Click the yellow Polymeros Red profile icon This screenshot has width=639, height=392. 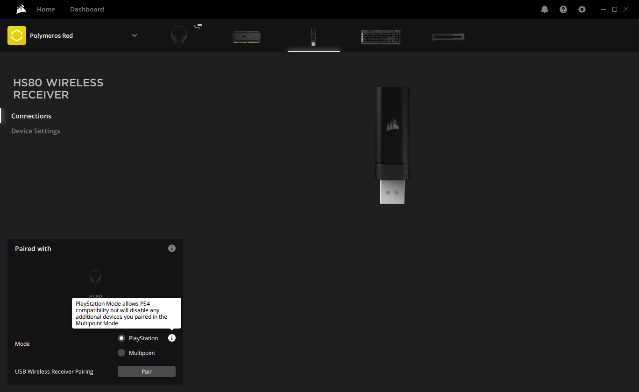[17, 35]
